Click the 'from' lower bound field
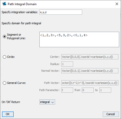Image resolution: width=121 pixels, height=119 pixels. pos(88,90)
